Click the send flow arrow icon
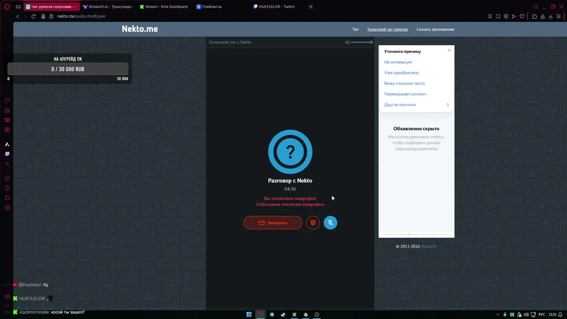The image size is (567, 319). coord(514,16)
